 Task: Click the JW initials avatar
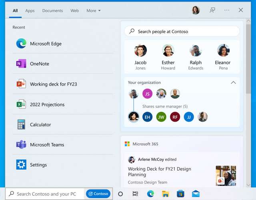coord(161,117)
